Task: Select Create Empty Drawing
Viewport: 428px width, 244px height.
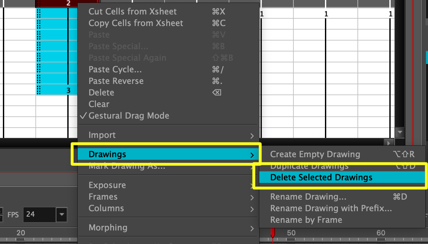Action: (x=315, y=154)
